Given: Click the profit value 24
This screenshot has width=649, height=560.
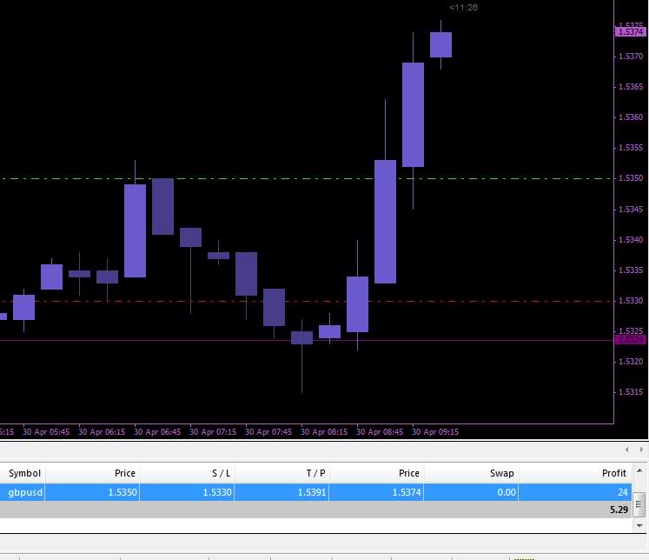Looking at the screenshot, I should 623,492.
